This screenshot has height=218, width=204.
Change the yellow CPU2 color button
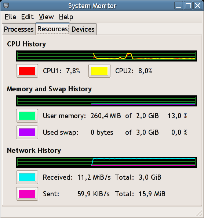tap(99, 71)
